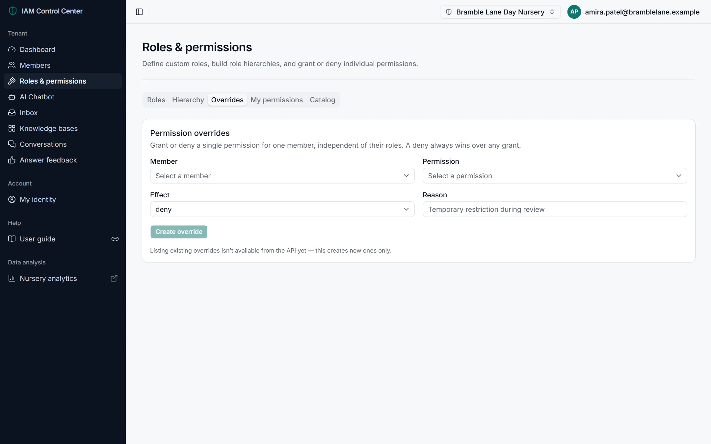711x444 pixels.
Task: Click the IAM Control Center title text
Action: pyautogui.click(x=52, y=11)
